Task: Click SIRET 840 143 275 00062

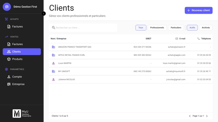Action: click(143, 71)
